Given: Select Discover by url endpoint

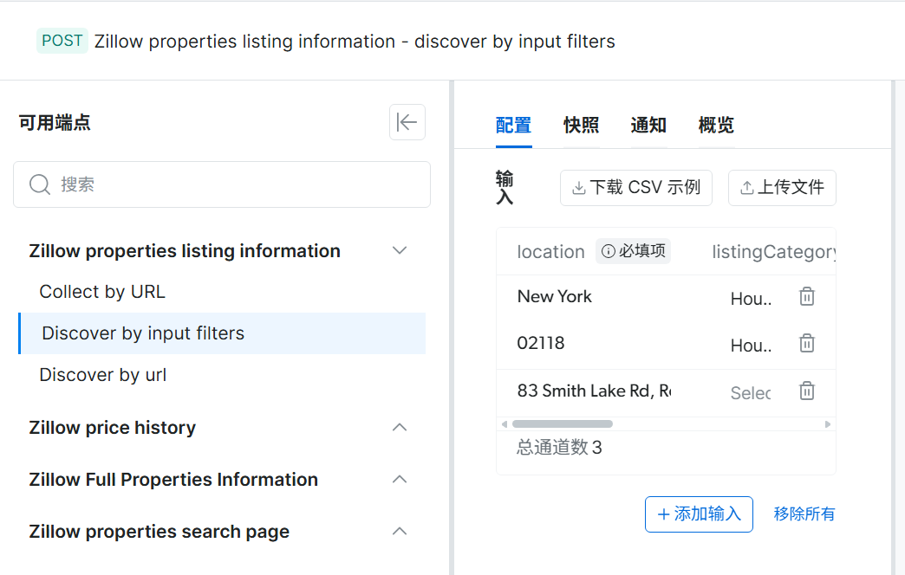Looking at the screenshot, I should [103, 375].
